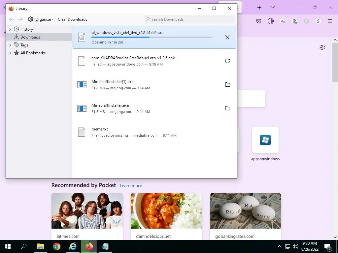
Task: Click Clear Downloads button
Action: pos(72,19)
